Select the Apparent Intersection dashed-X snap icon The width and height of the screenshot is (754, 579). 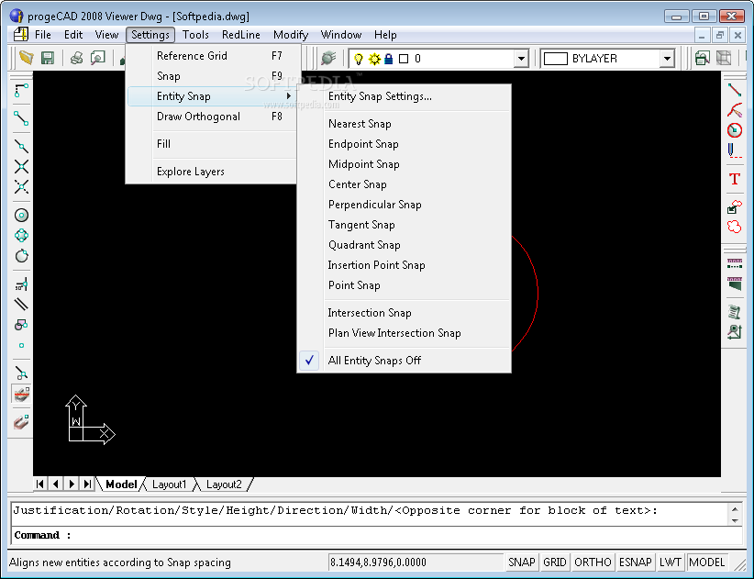(x=21, y=186)
